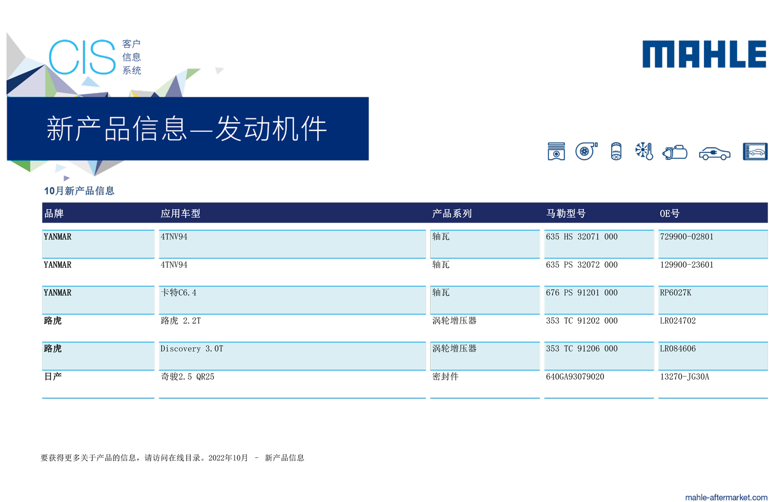Open the mahle-aftermarket.com link

(x=726, y=497)
